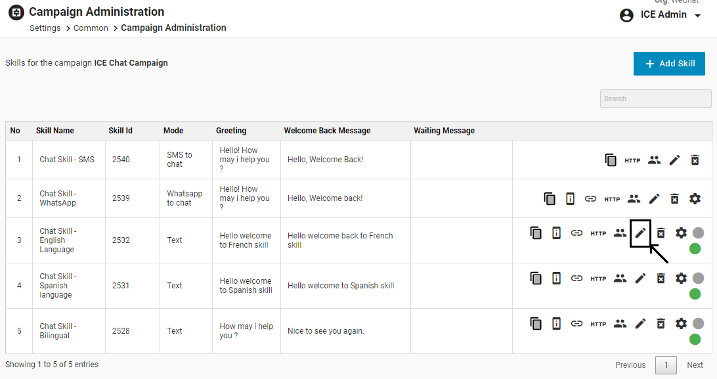The image size is (717, 379).
Task: Edit the Chat Skill - English Language skill
Action: click(x=640, y=233)
